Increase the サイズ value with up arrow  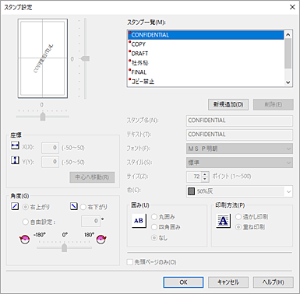205,174
